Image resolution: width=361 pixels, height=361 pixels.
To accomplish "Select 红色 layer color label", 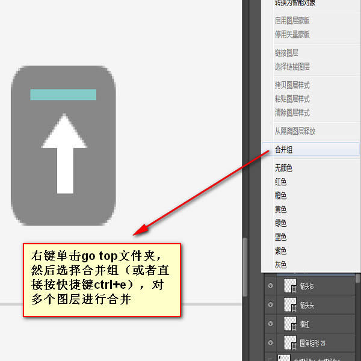I will 280,182.
